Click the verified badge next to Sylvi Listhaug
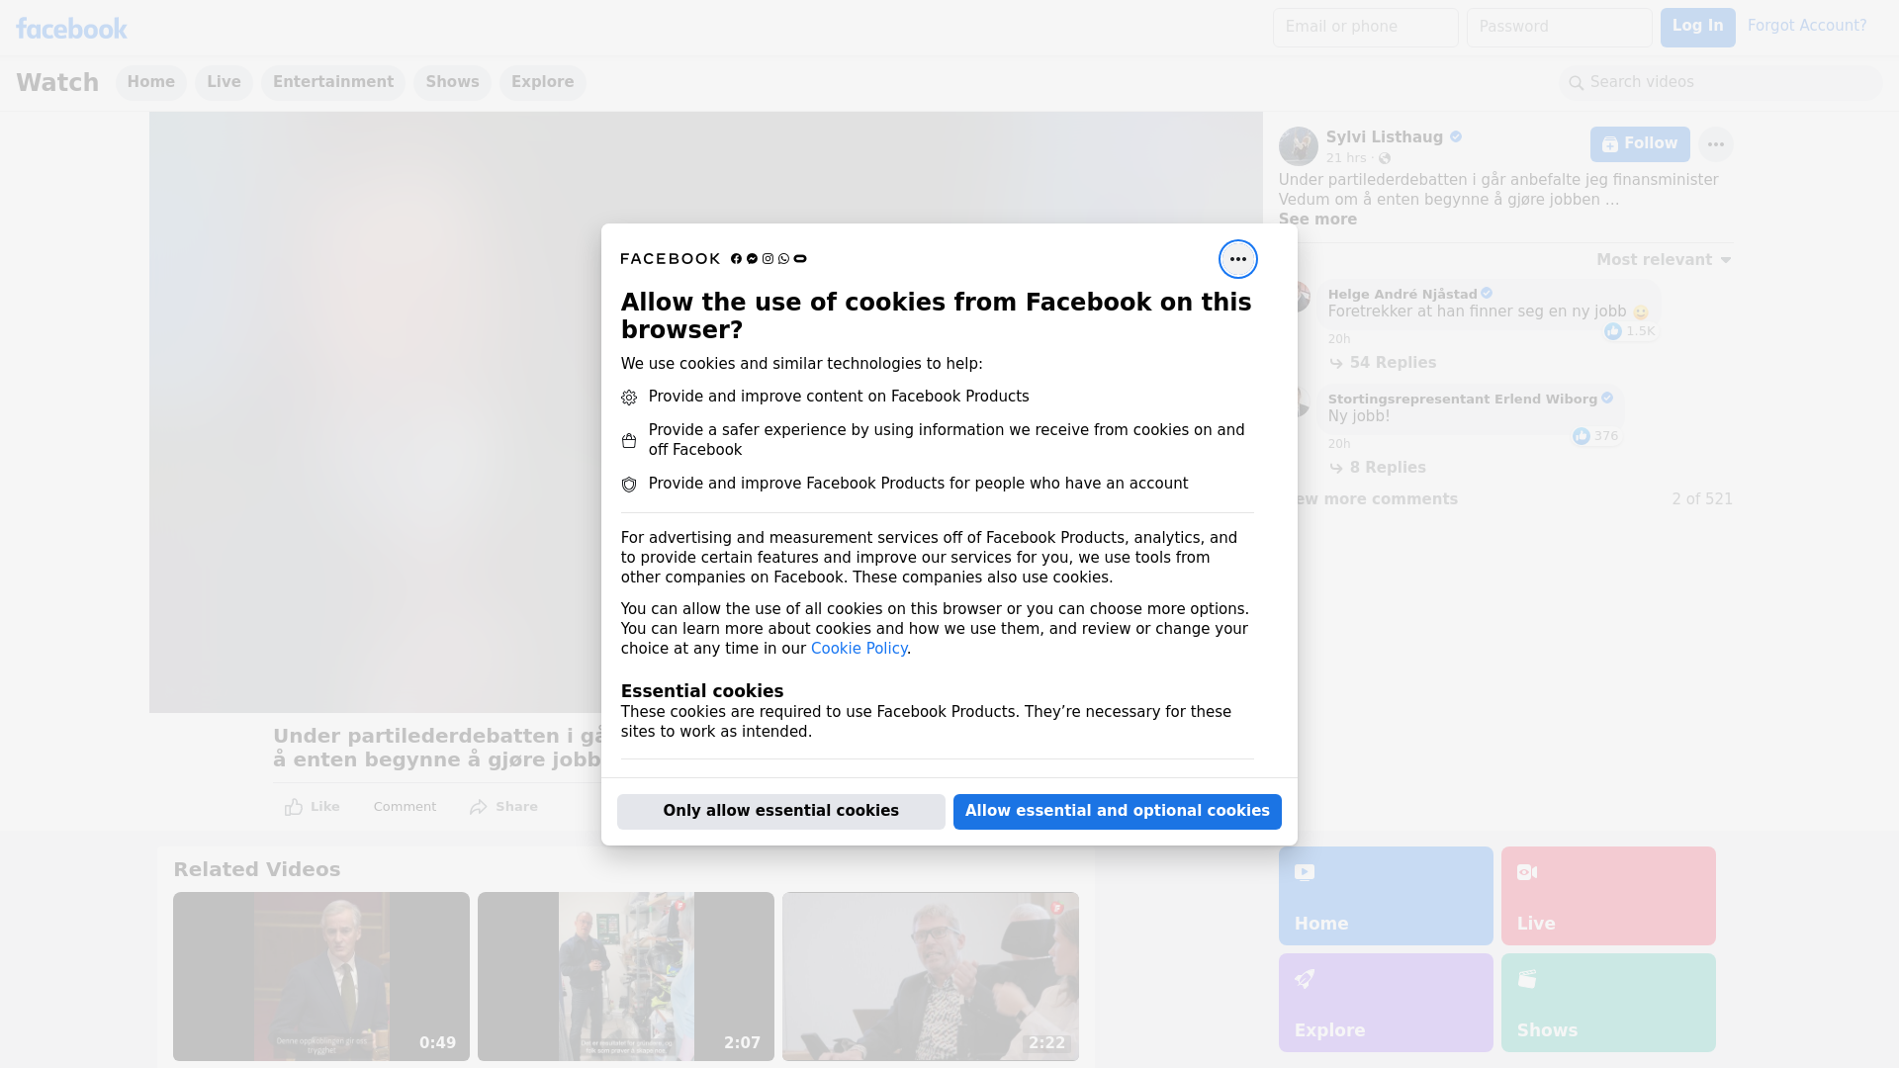Image resolution: width=1899 pixels, height=1068 pixels. pyautogui.click(x=1456, y=137)
